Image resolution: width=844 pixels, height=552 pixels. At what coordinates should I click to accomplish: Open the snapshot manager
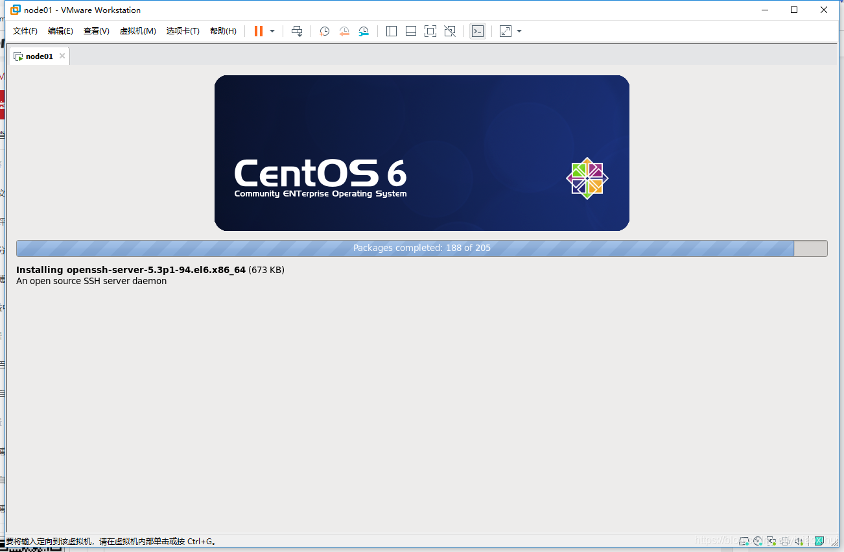coord(364,31)
